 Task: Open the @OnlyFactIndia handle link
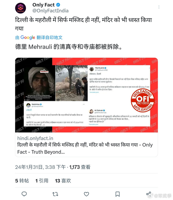point(50,11)
